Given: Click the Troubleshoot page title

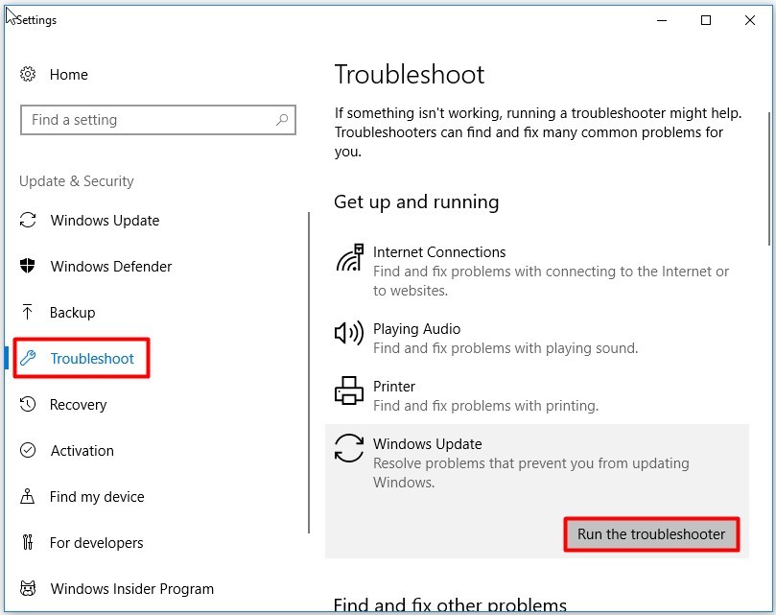Looking at the screenshot, I should 410,75.
